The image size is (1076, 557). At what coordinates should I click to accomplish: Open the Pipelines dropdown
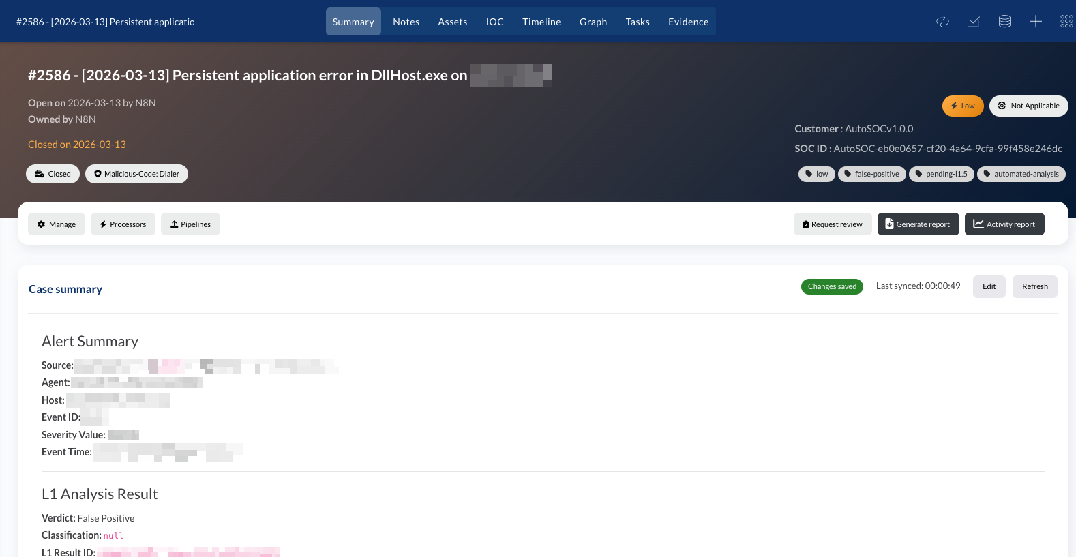190,224
